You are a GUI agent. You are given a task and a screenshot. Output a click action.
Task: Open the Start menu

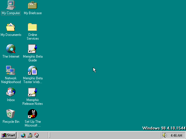pyautogui.click(x=8, y=135)
